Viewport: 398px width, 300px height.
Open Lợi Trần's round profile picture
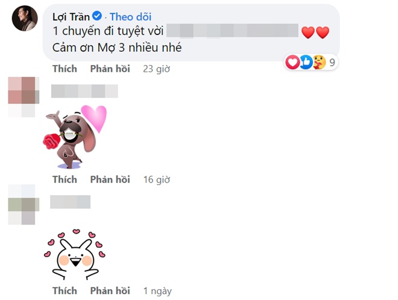25,18
